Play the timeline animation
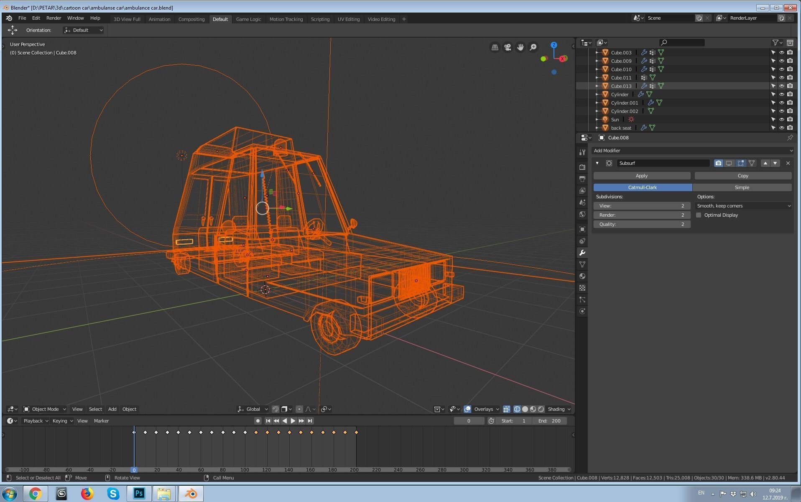Image resolution: width=801 pixels, height=502 pixels. (293, 421)
